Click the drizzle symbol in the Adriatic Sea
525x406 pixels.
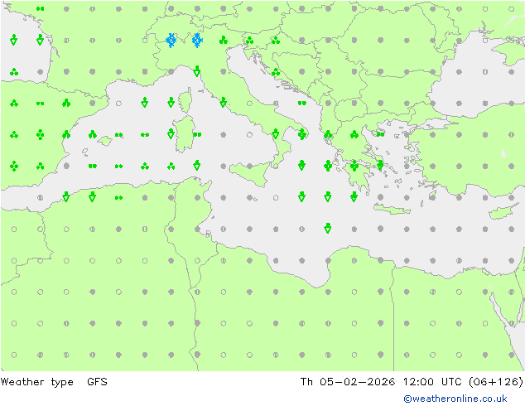click(x=302, y=104)
